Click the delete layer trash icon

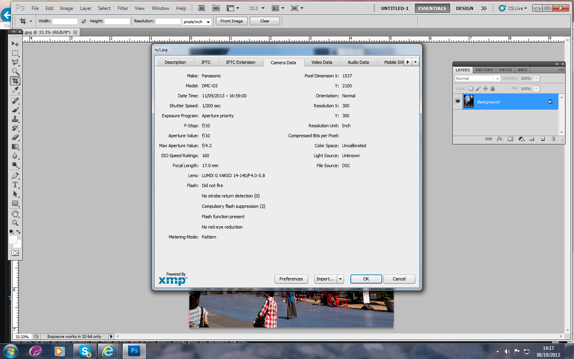tap(553, 139)
